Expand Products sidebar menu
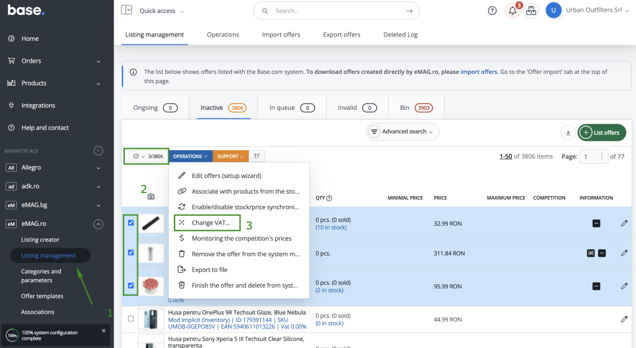 [x=98, y=84]
